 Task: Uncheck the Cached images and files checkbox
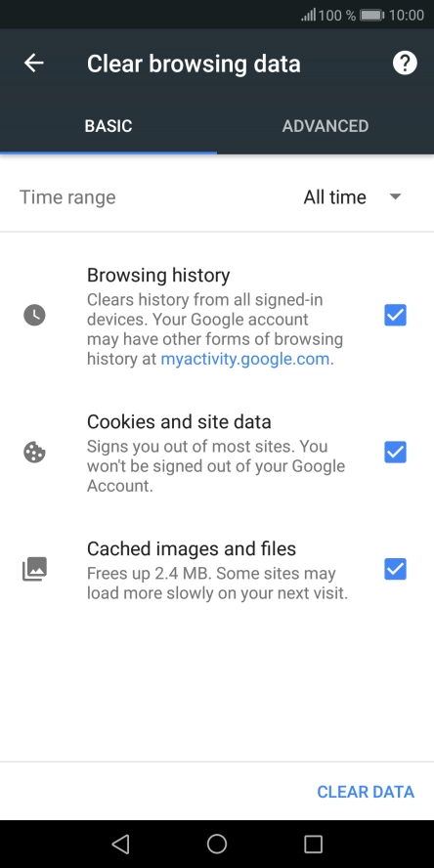395,569
